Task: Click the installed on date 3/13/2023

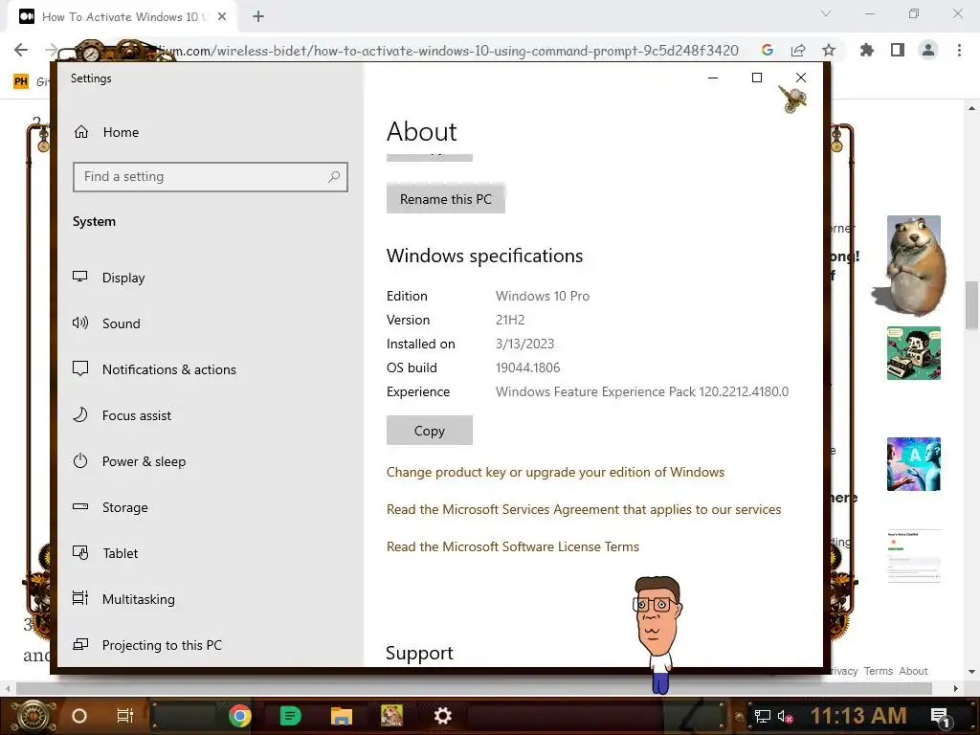Action: click(x=524, y=344)
